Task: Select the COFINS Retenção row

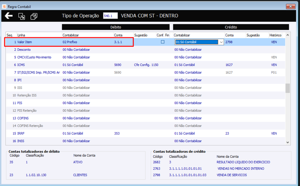Action: 145,126
